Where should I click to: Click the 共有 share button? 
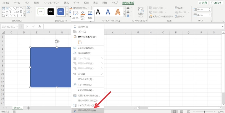pos(203,3)
